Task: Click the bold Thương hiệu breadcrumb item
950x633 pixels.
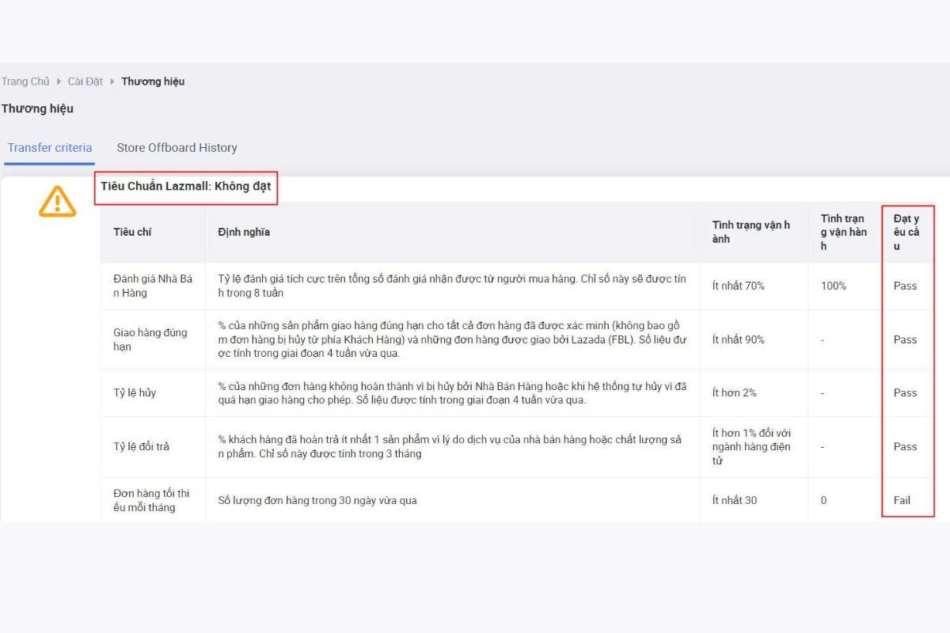Action: (x=153, y=81)
